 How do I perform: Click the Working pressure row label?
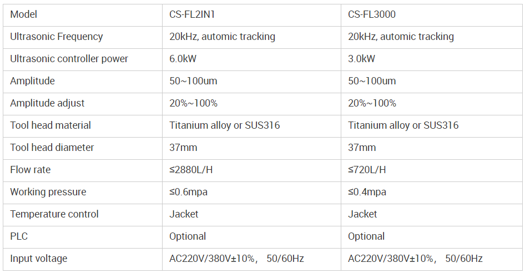[x=48, y=192]
